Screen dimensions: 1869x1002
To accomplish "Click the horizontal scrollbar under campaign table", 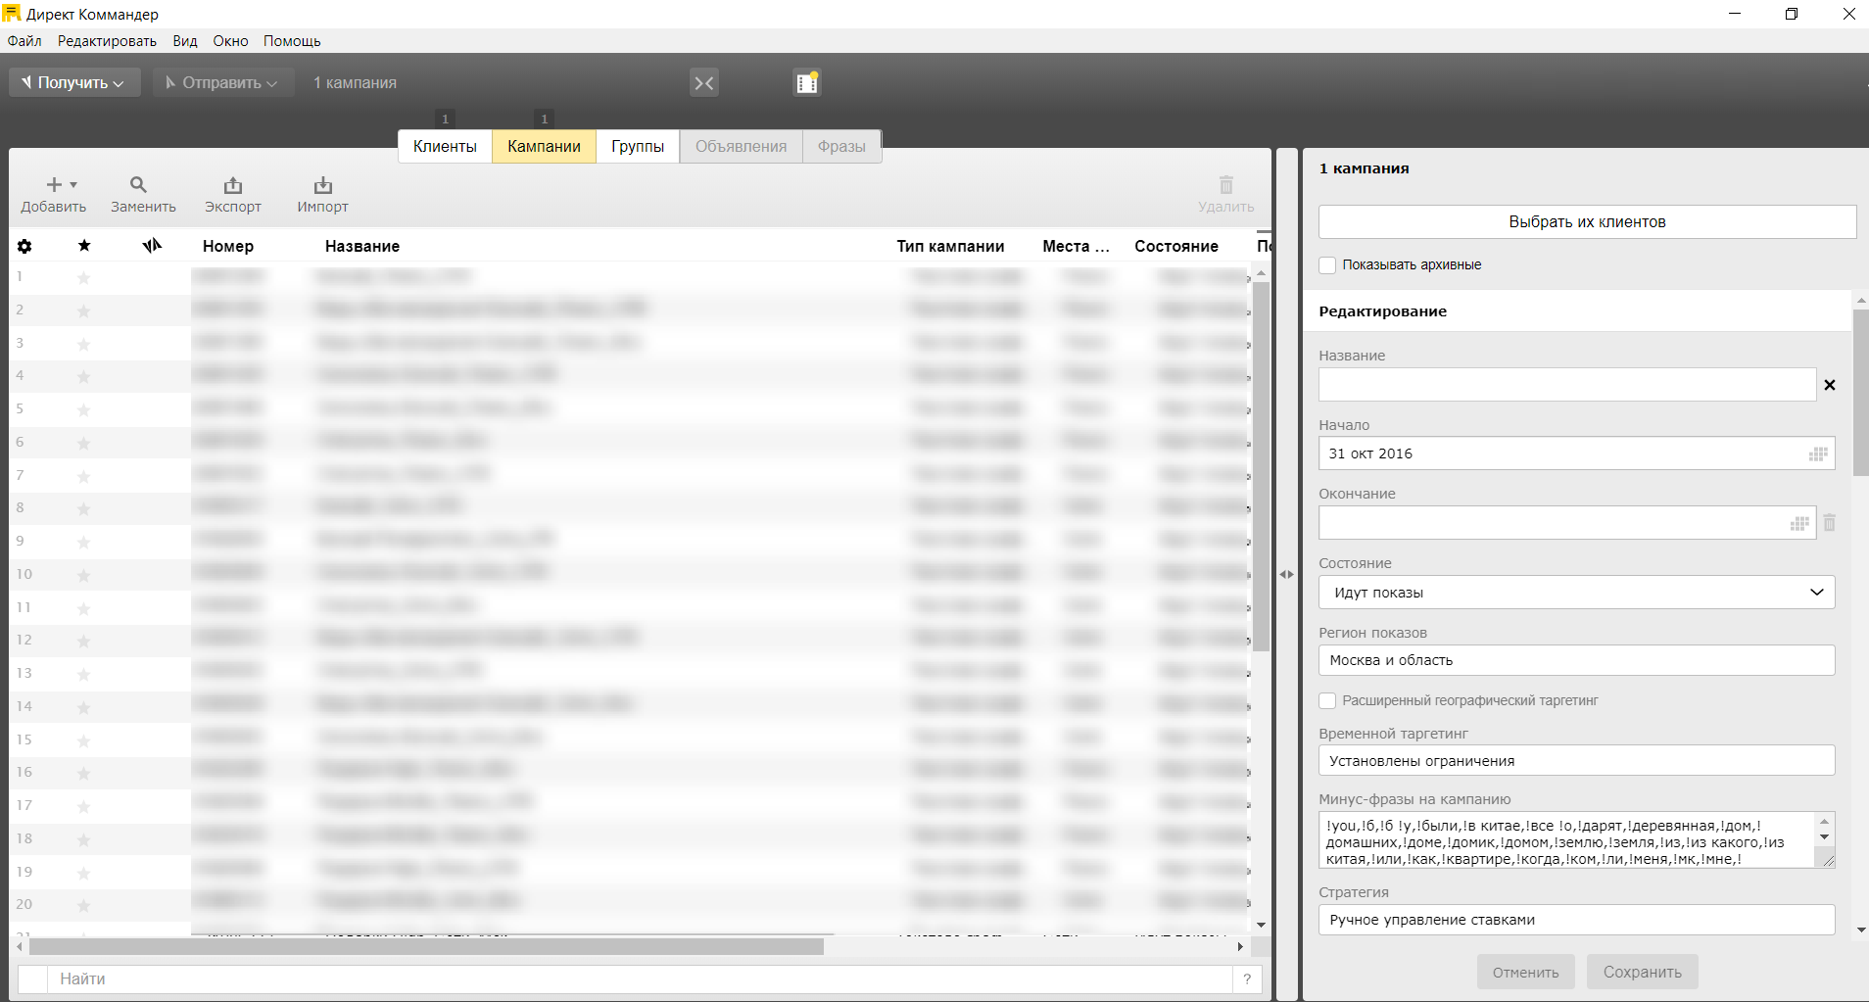I will point(426,947).
